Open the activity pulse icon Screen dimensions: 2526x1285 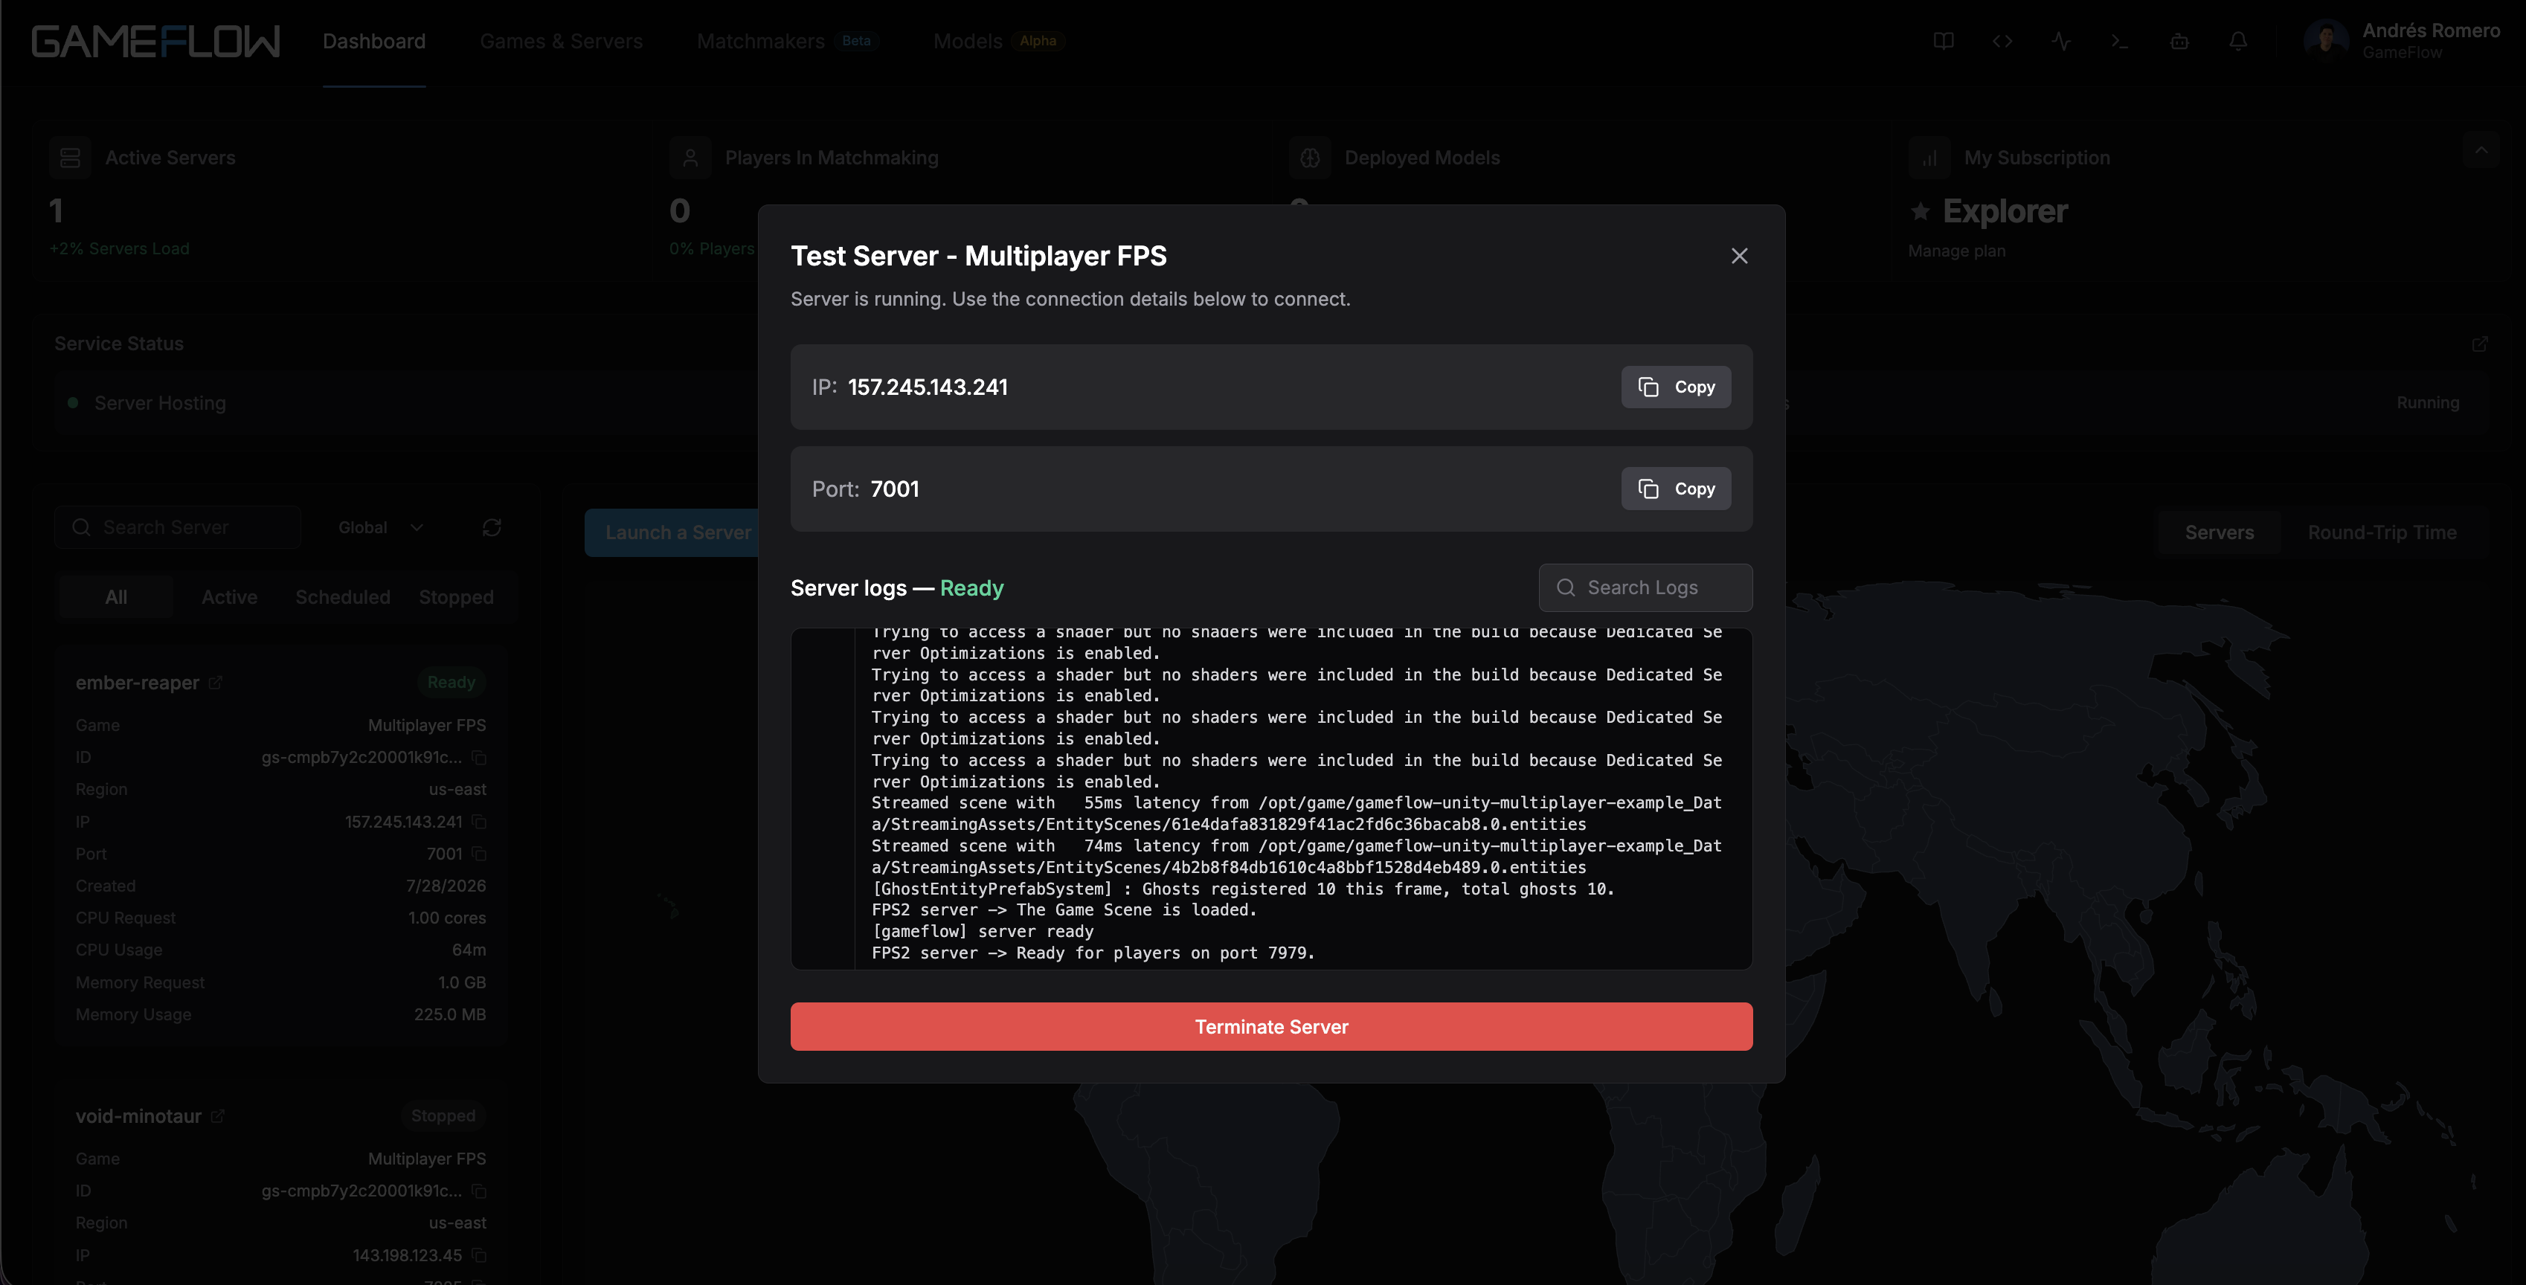[x=2061, y=41]
